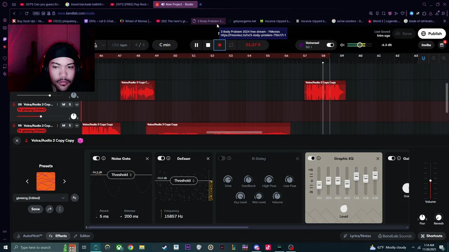Screen dimensions: 449x252
Task: Pause playback with the pause button
Action: coord(196,45)
